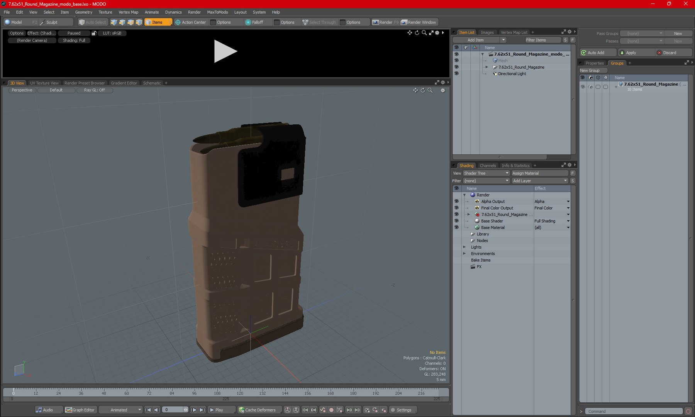This screenshot has width=695, height=417.
Task: Open the Falloff tool
Action: (254, 22)
